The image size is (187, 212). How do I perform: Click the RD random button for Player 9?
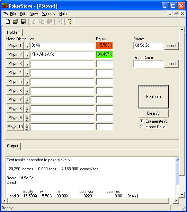[27, 118]
